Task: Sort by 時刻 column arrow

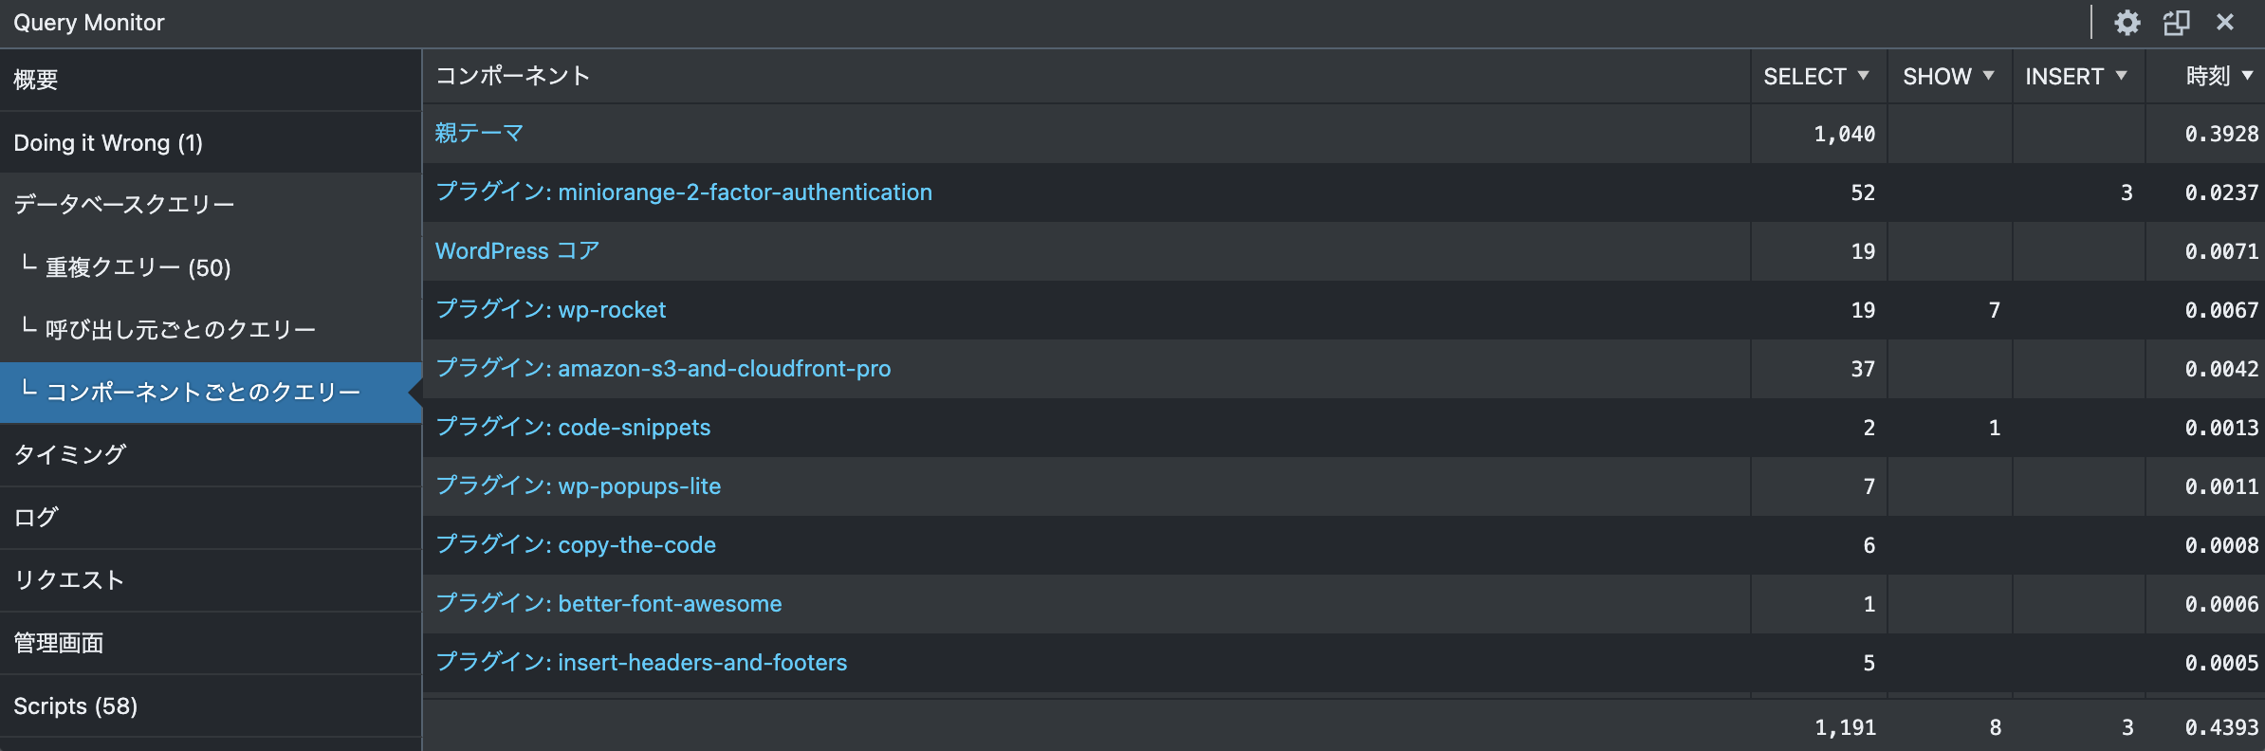Action: 2247,76
